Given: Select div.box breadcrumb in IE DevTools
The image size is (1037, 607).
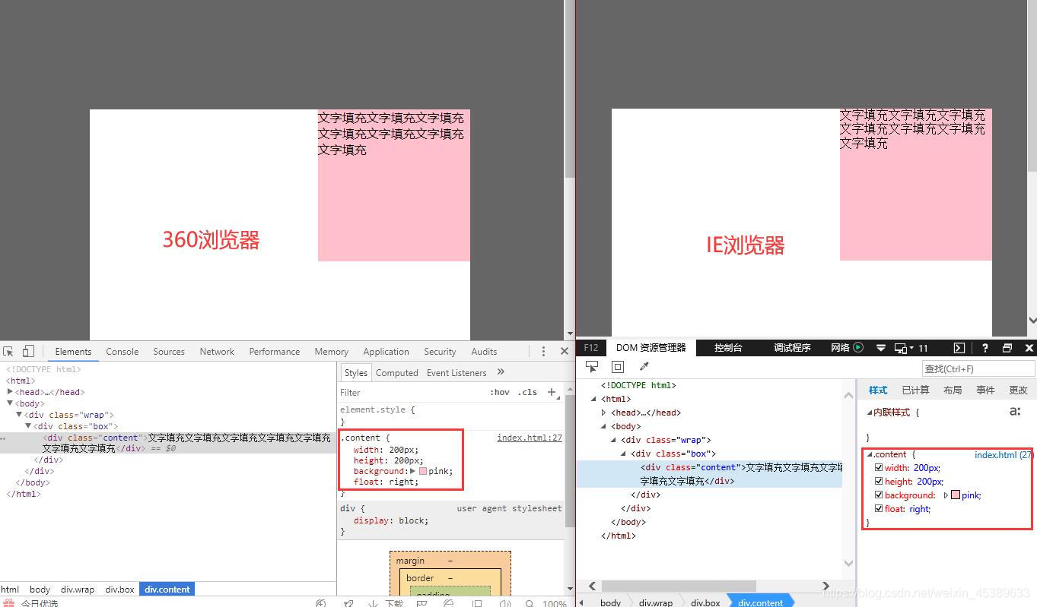Looking at the screenshot, I should tap(705, 602).
